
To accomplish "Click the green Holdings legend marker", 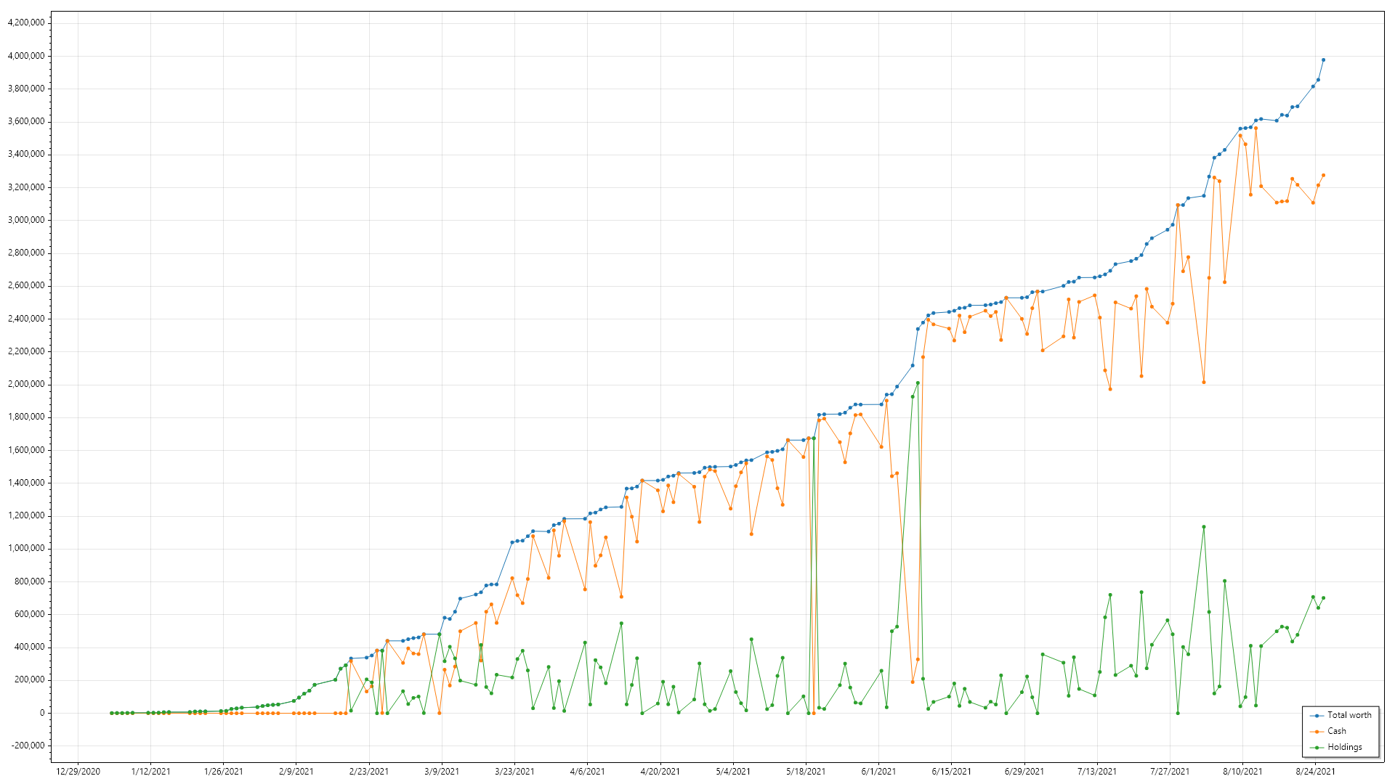I will point(1317,748).
